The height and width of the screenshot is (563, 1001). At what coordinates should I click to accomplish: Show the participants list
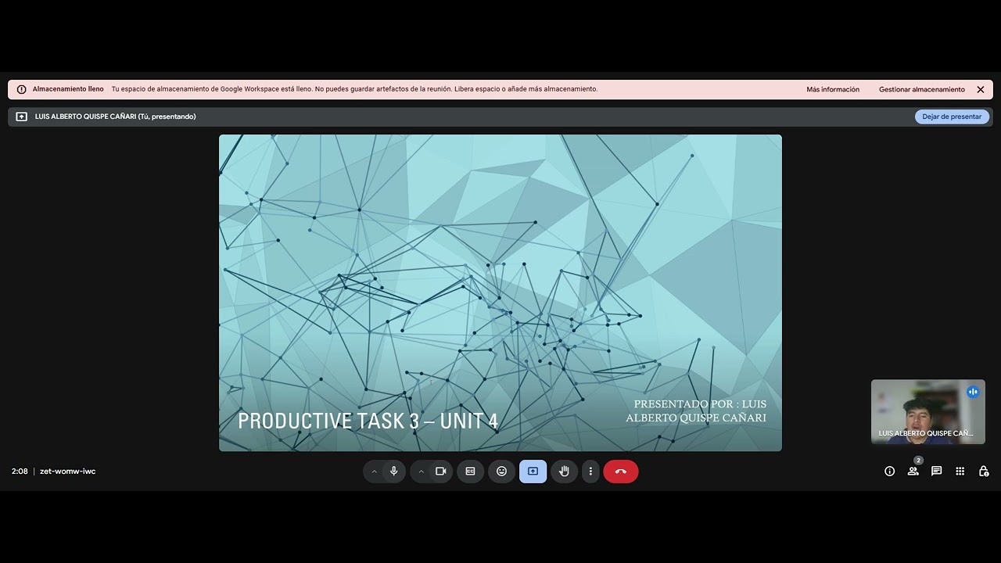pyautogui.click(x=913, y=472)
